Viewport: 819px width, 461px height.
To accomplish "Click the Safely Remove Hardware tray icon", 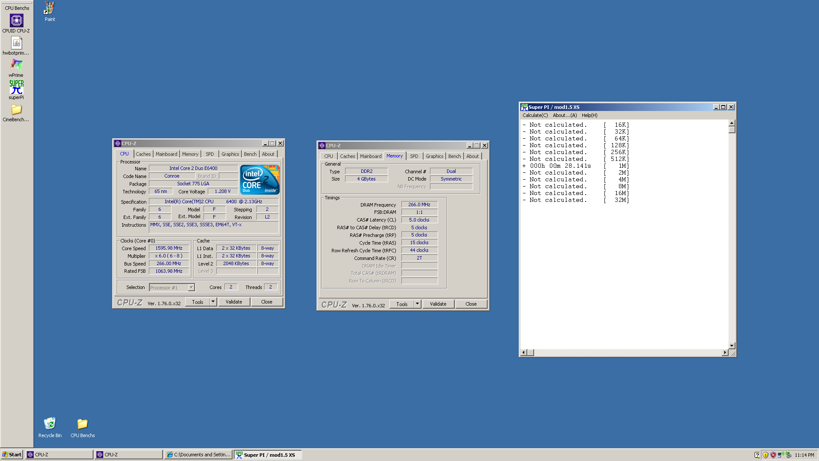I will point(788,455).
